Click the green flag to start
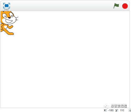 pos(116,6)
